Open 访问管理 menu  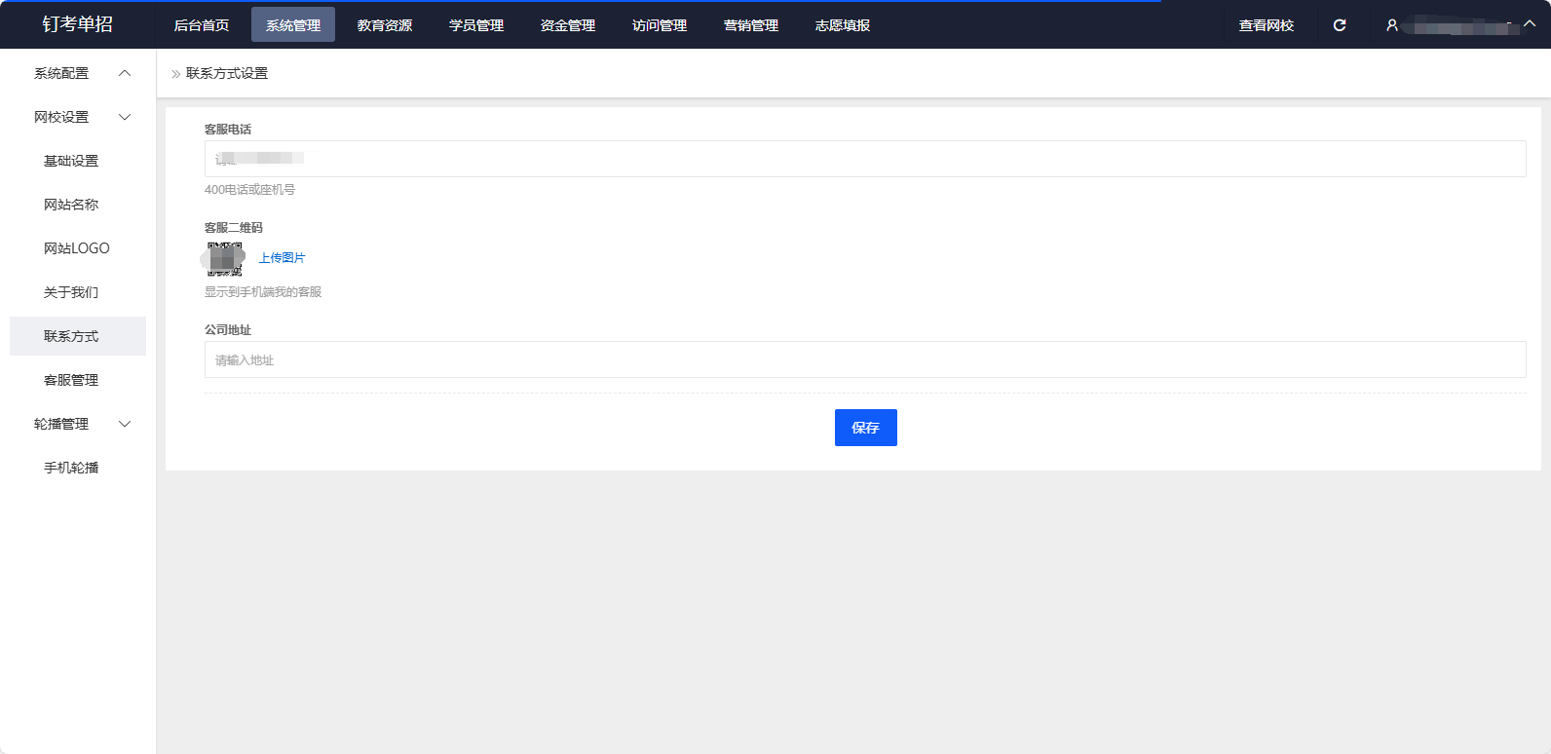660,25
